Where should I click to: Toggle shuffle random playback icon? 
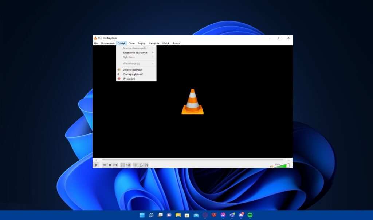[146, 165]
